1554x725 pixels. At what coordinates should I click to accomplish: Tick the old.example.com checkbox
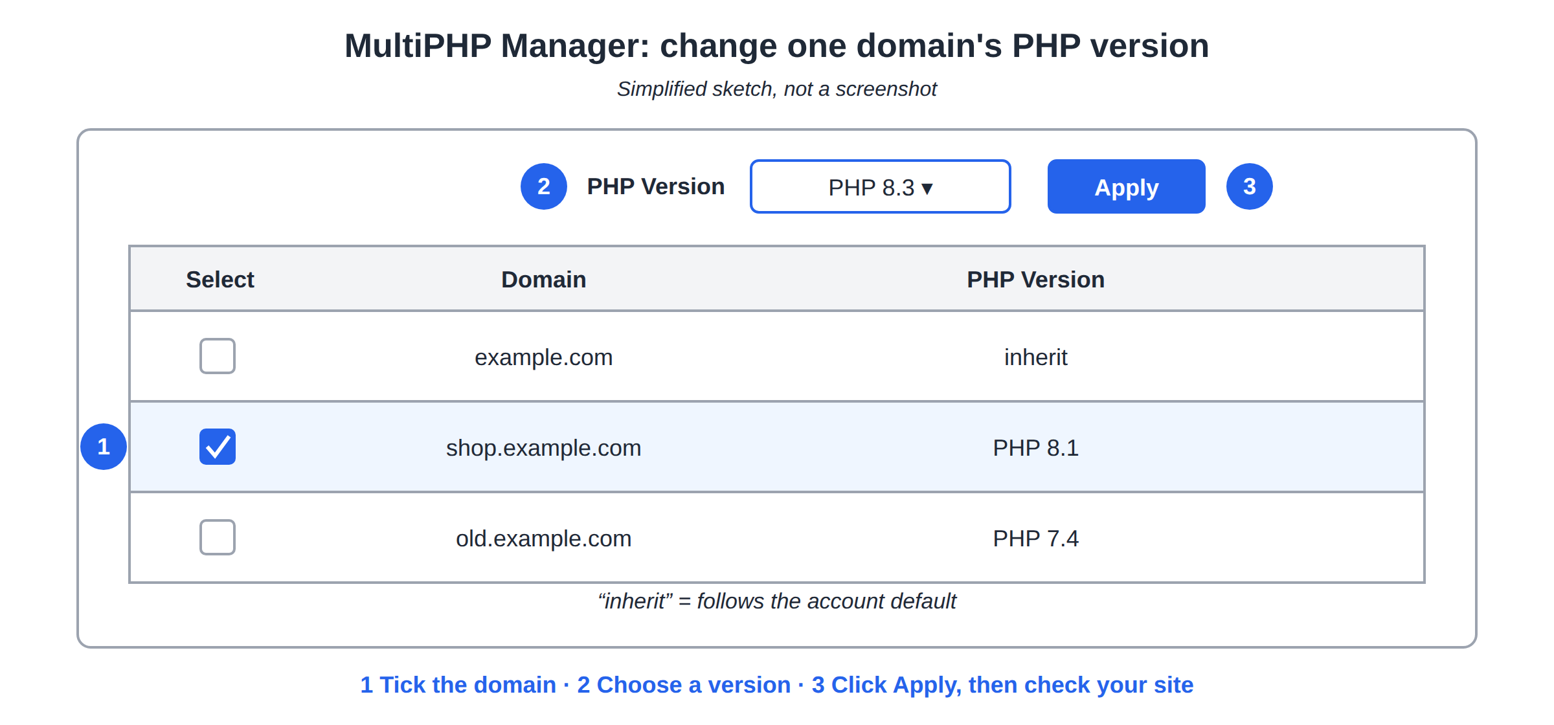(x=218, y=537)
